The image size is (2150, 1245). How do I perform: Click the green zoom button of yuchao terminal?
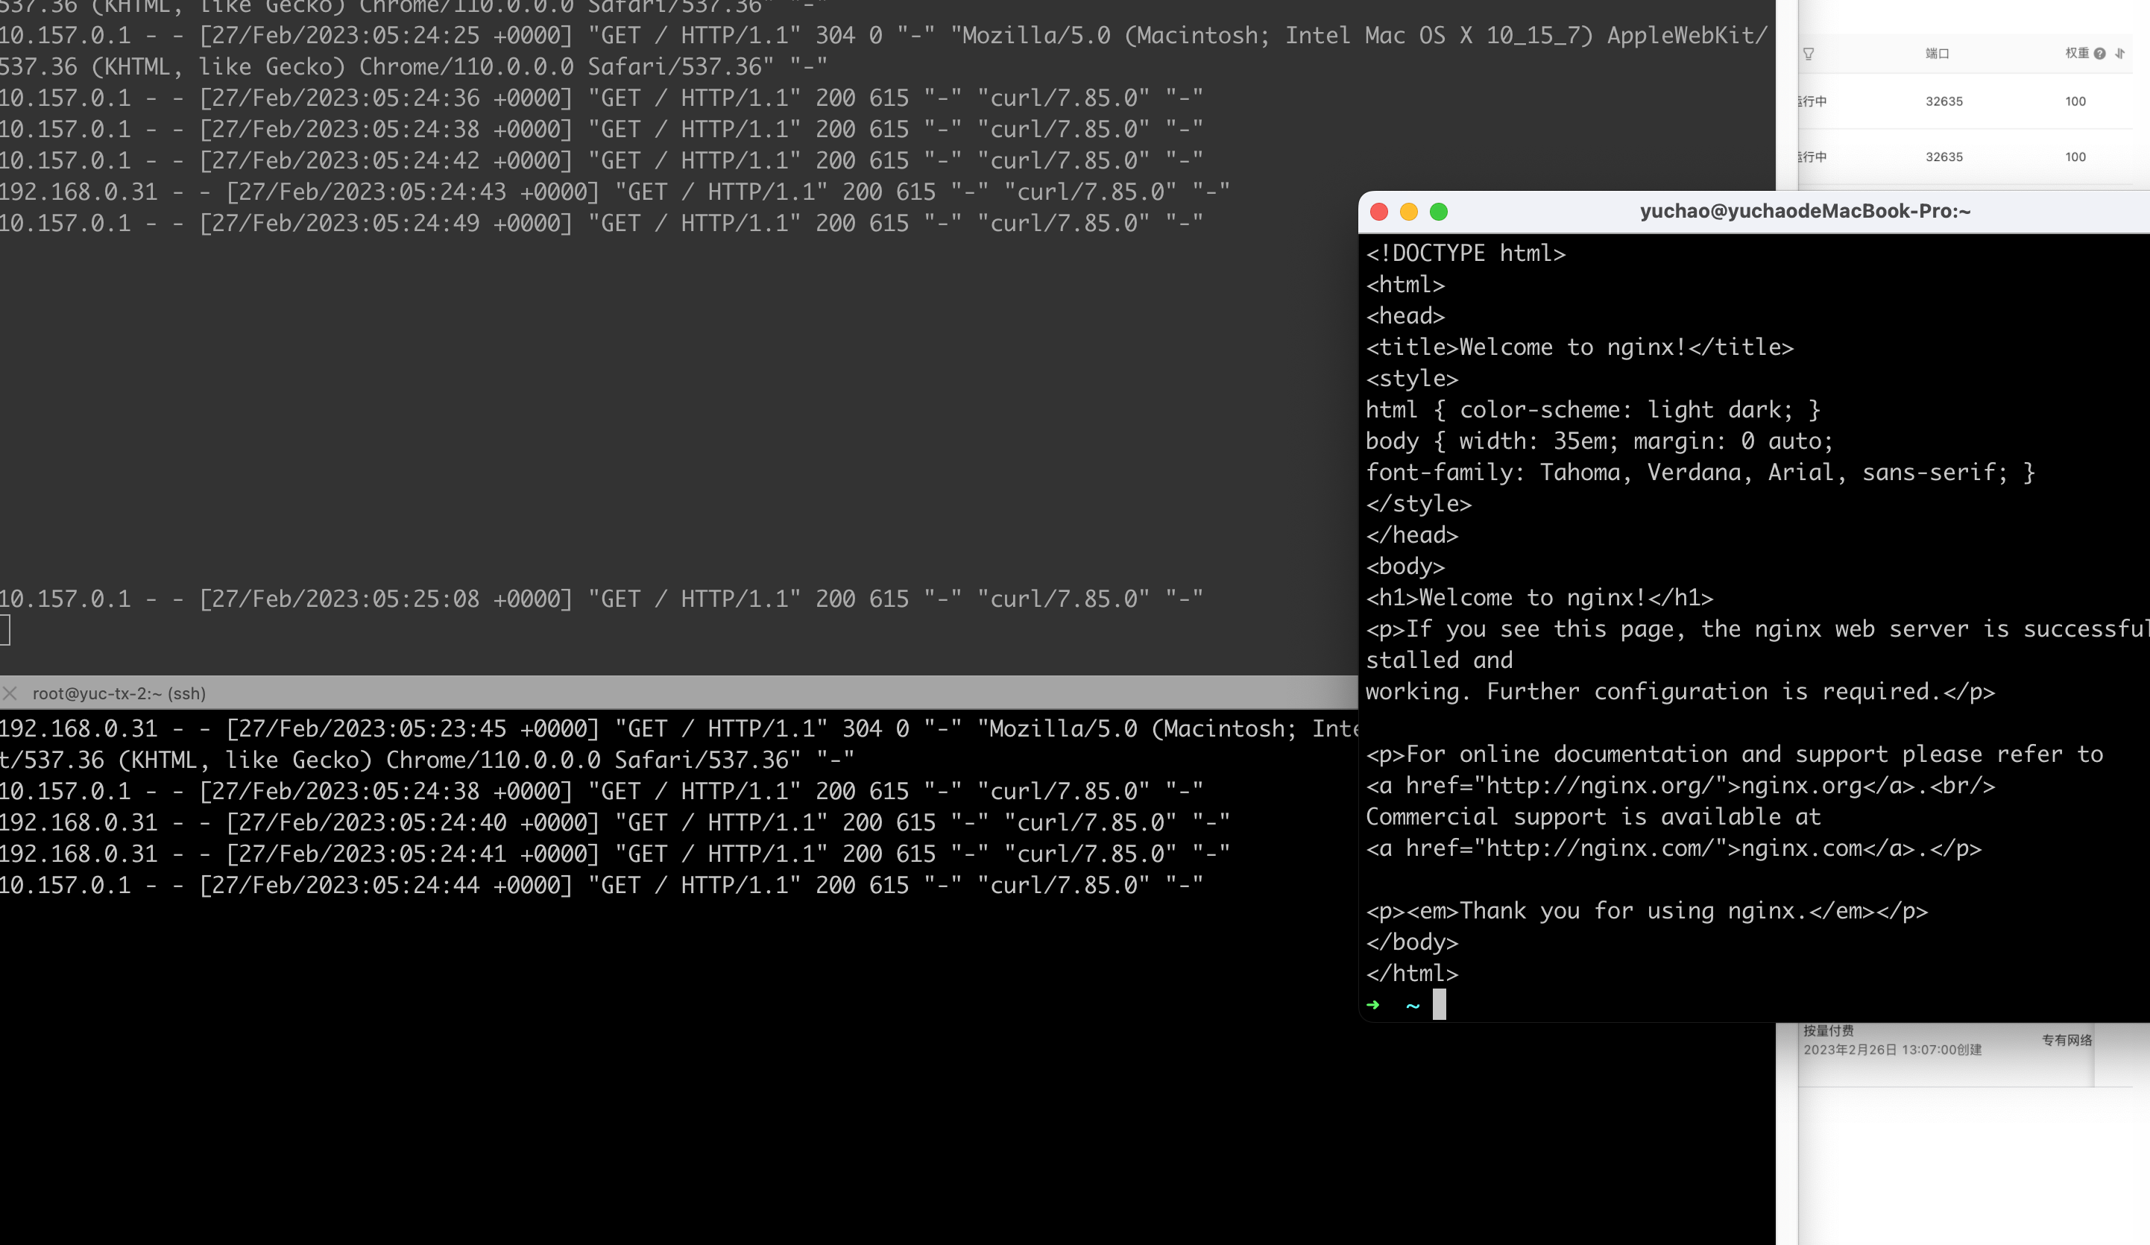click(1439, 212)
